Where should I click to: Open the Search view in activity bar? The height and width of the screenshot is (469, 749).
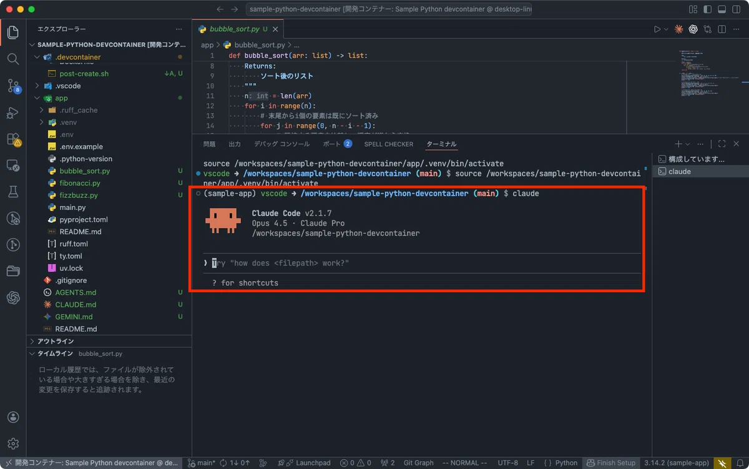point(13,59)
